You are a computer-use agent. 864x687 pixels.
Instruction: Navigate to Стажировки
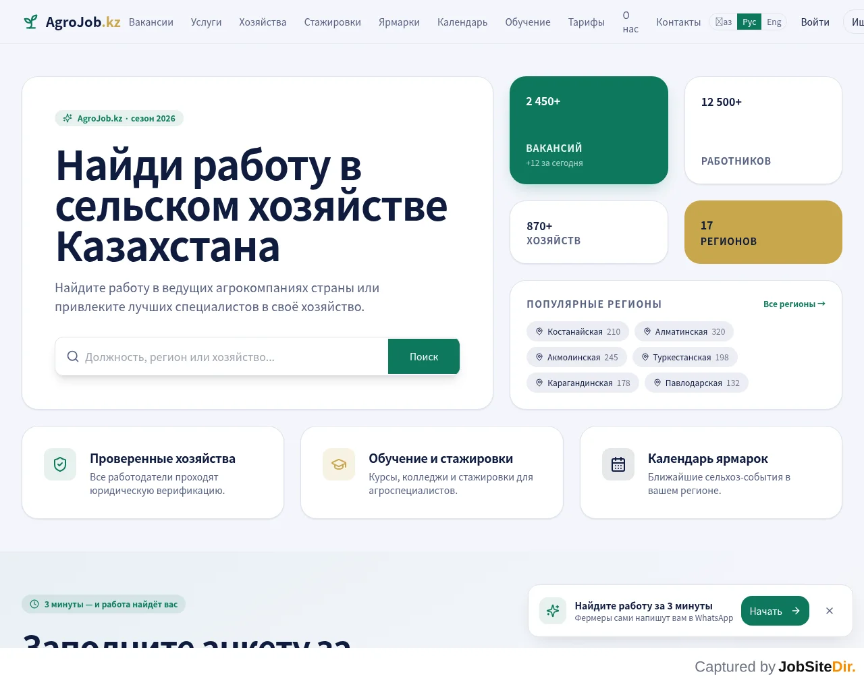[333, 22]
